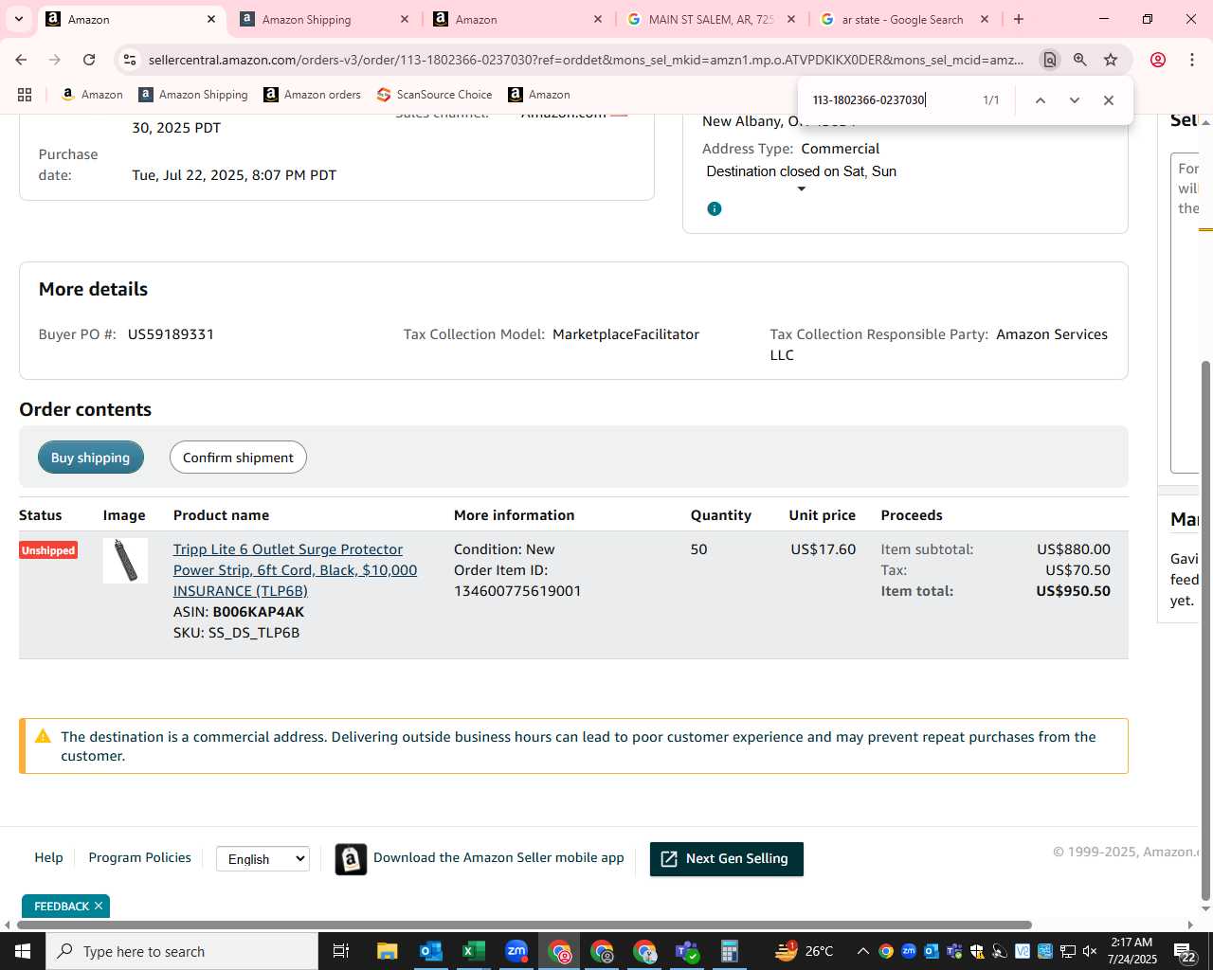Open the Chrome zoom magnifier icon
The height and width of the screenshot is (970, 1213).
click(x=1080, y=60)
